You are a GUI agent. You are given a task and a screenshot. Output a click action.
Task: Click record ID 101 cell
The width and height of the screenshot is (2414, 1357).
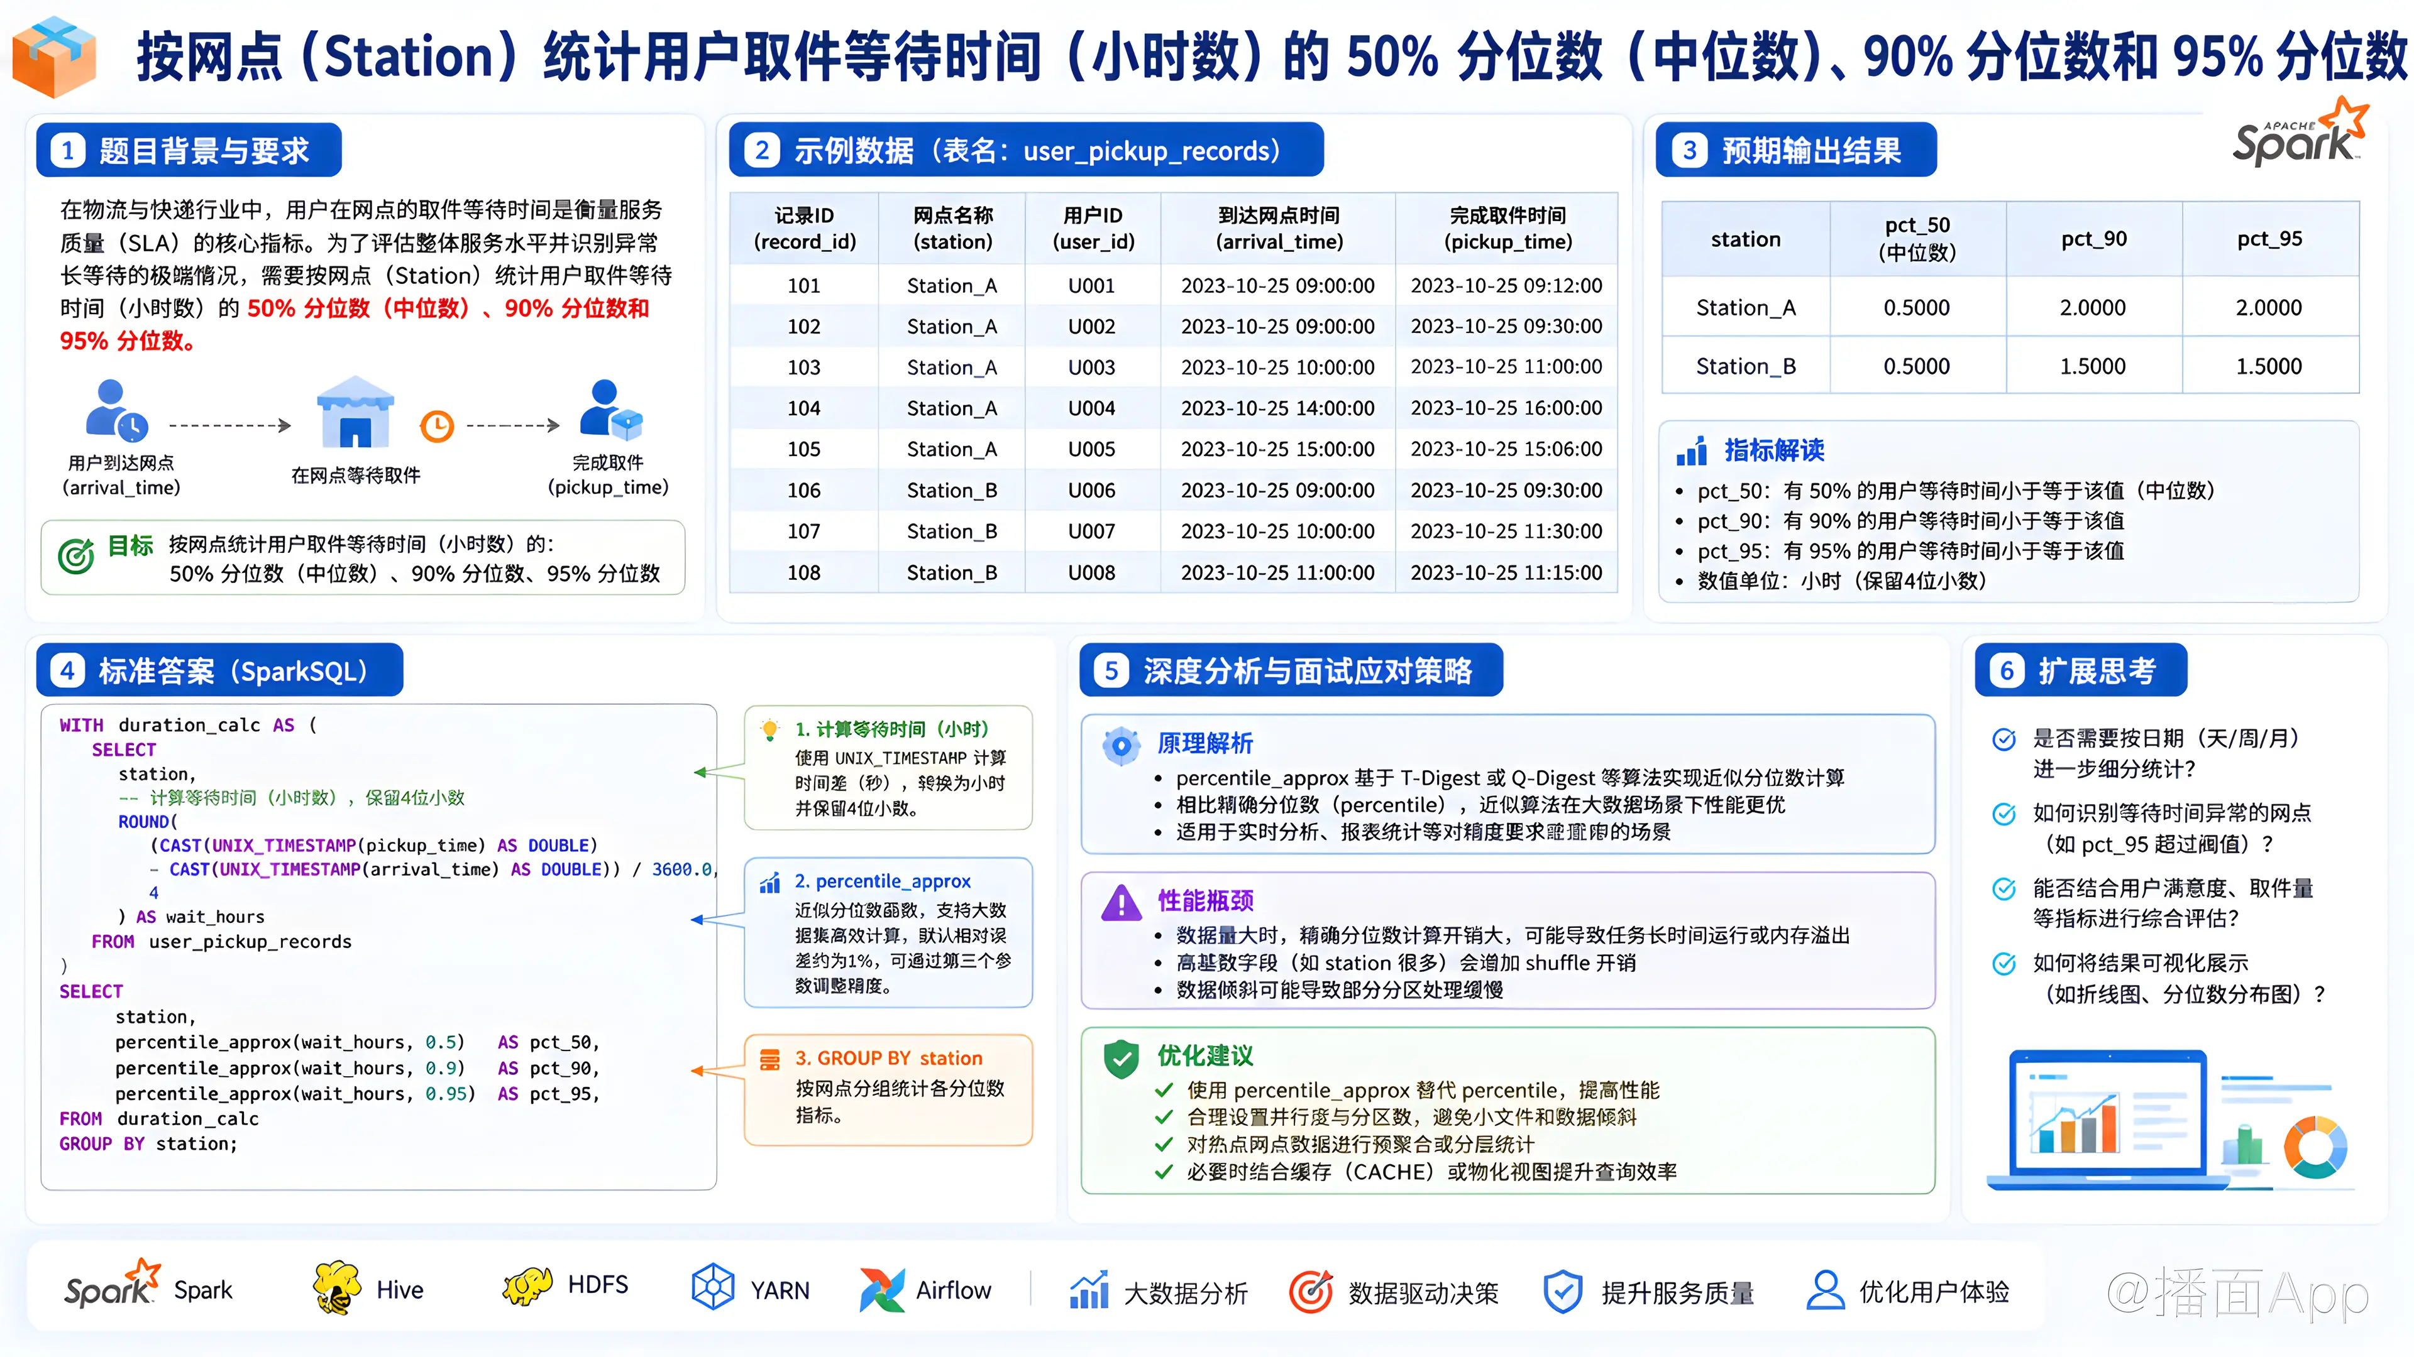[804, 286]
